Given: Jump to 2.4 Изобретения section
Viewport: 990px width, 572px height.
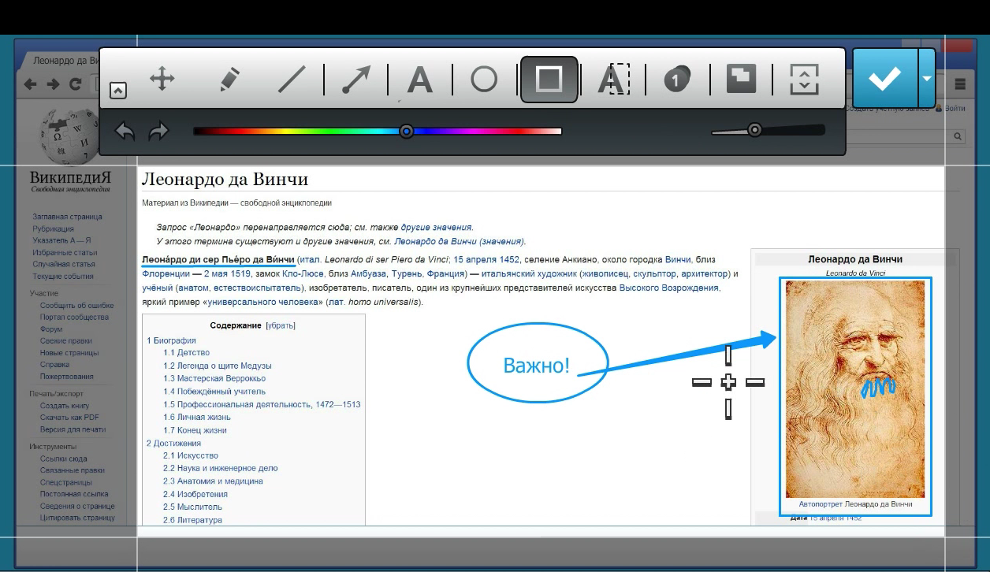Looking at the screenshot, I should tap(195, 494).
